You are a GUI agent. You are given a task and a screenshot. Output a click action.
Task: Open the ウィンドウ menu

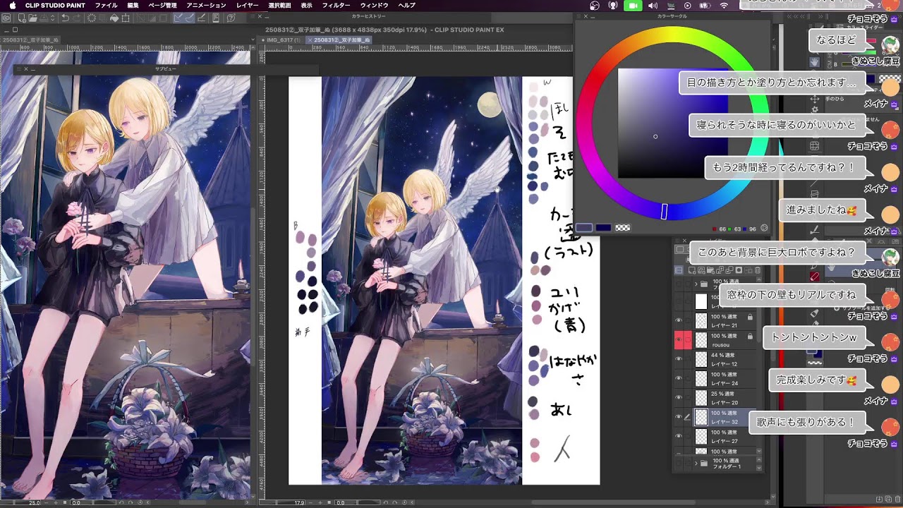(x=374, y=6)
